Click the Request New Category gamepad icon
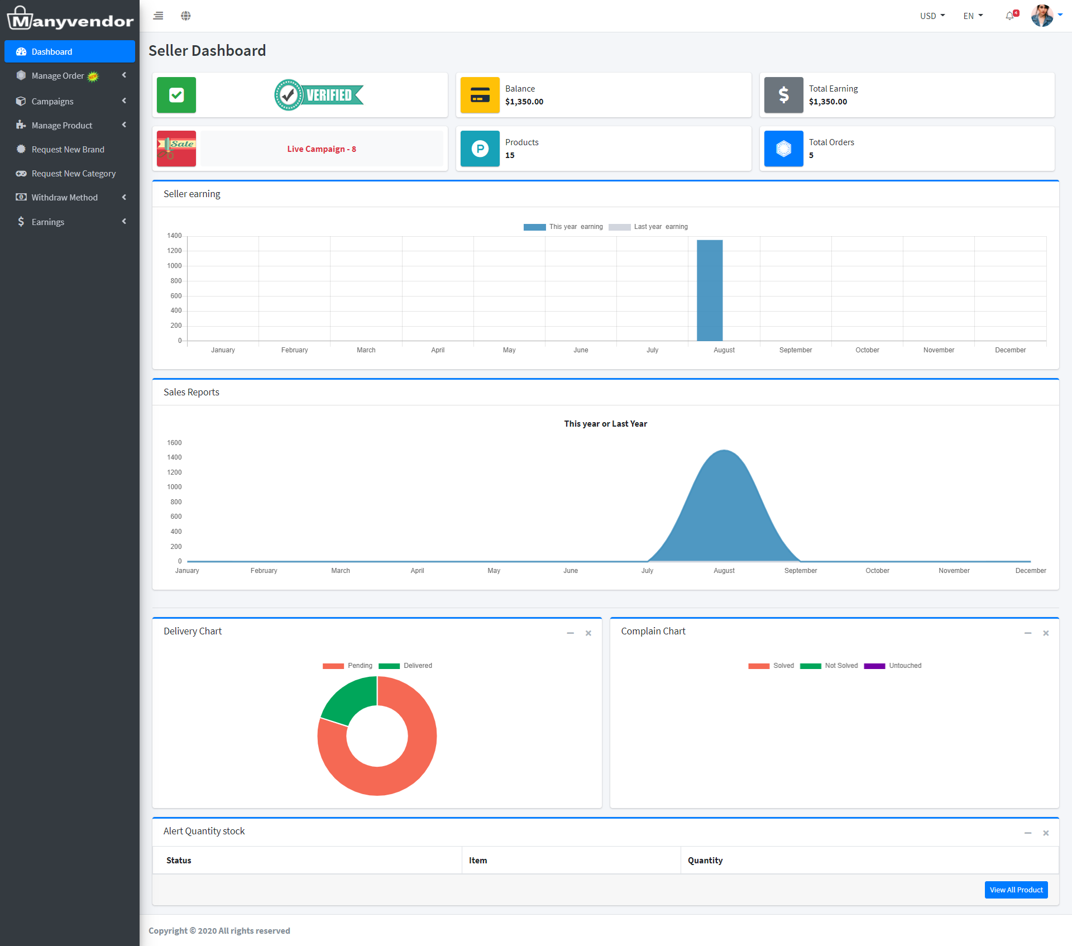1072x946 pixels. pyautogui.click(x=21, y=173)
